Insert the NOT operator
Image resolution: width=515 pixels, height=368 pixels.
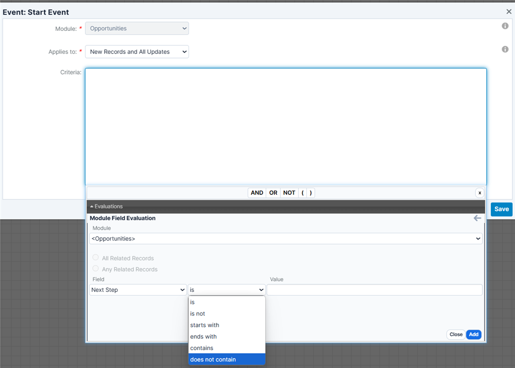click(289, 193)
